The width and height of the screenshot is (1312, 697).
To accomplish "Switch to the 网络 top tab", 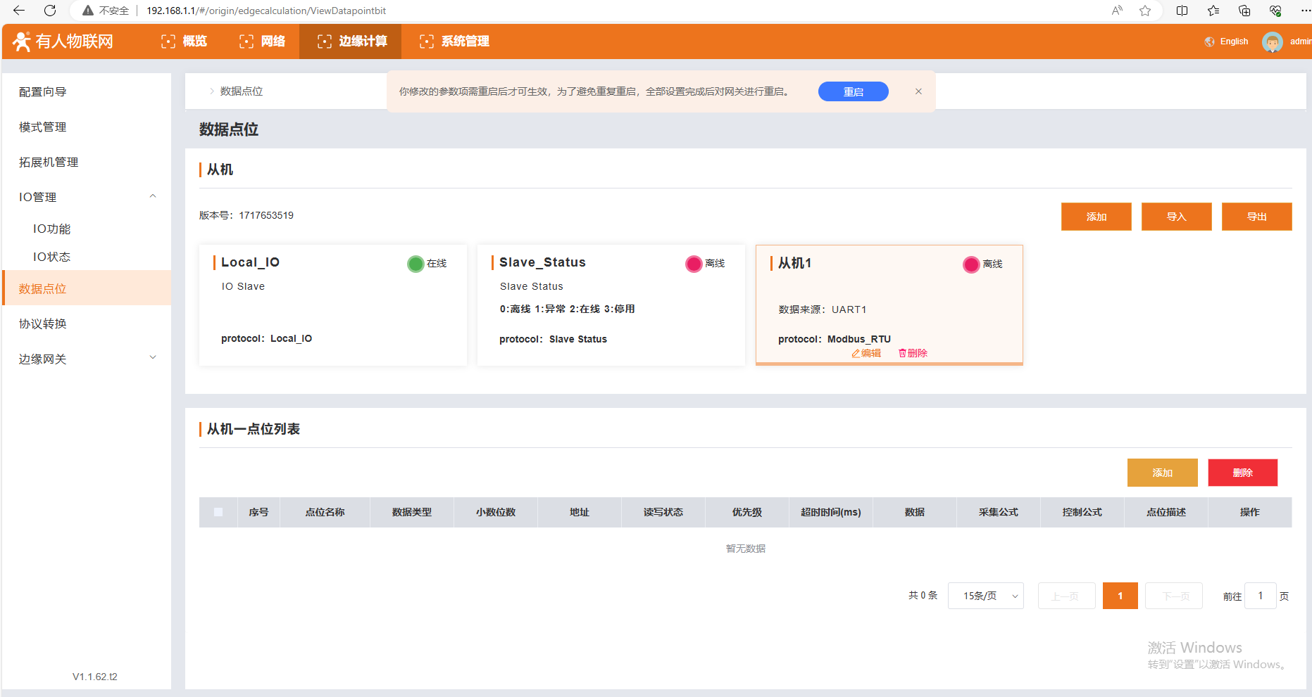I will coord(263,41).
